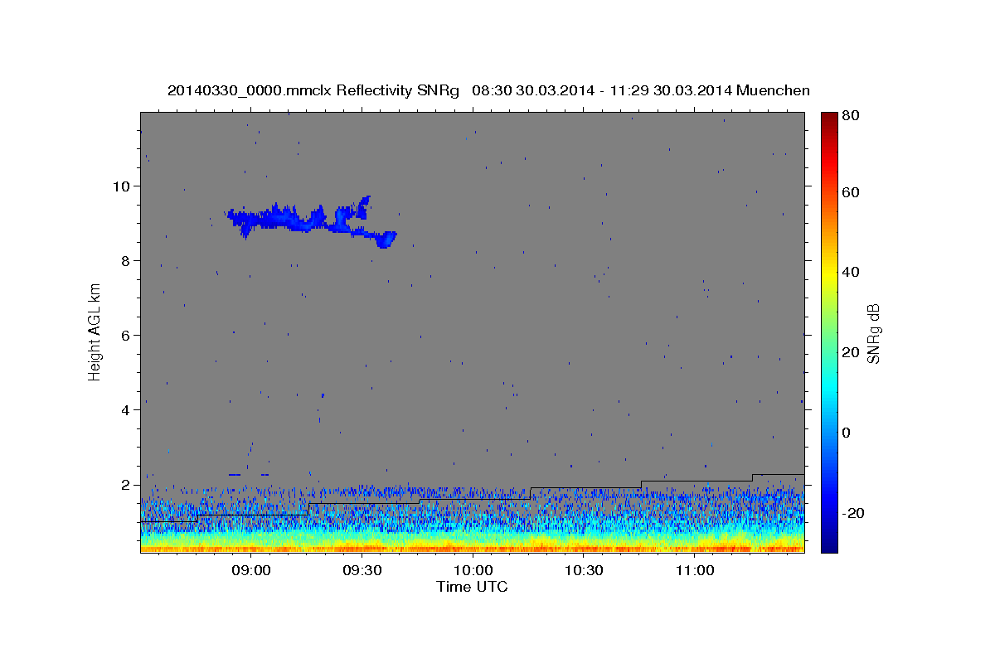Click the green section of the colorbar
This screenshot has width=995, height=663.
(829, 331)
